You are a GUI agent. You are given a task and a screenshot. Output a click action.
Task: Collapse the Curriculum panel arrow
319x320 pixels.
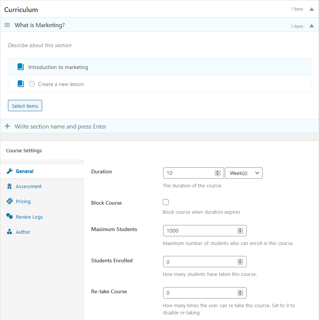point(311,9)
